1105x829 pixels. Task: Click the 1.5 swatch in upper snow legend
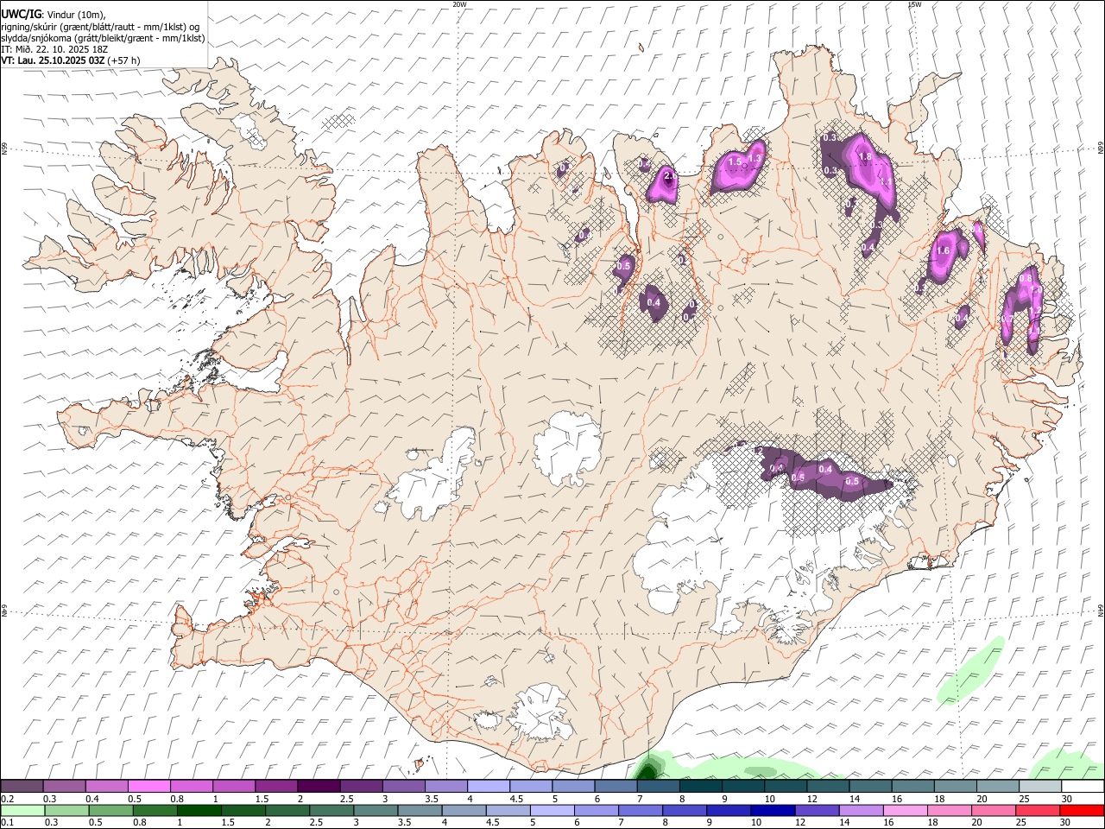pos(275,786)
